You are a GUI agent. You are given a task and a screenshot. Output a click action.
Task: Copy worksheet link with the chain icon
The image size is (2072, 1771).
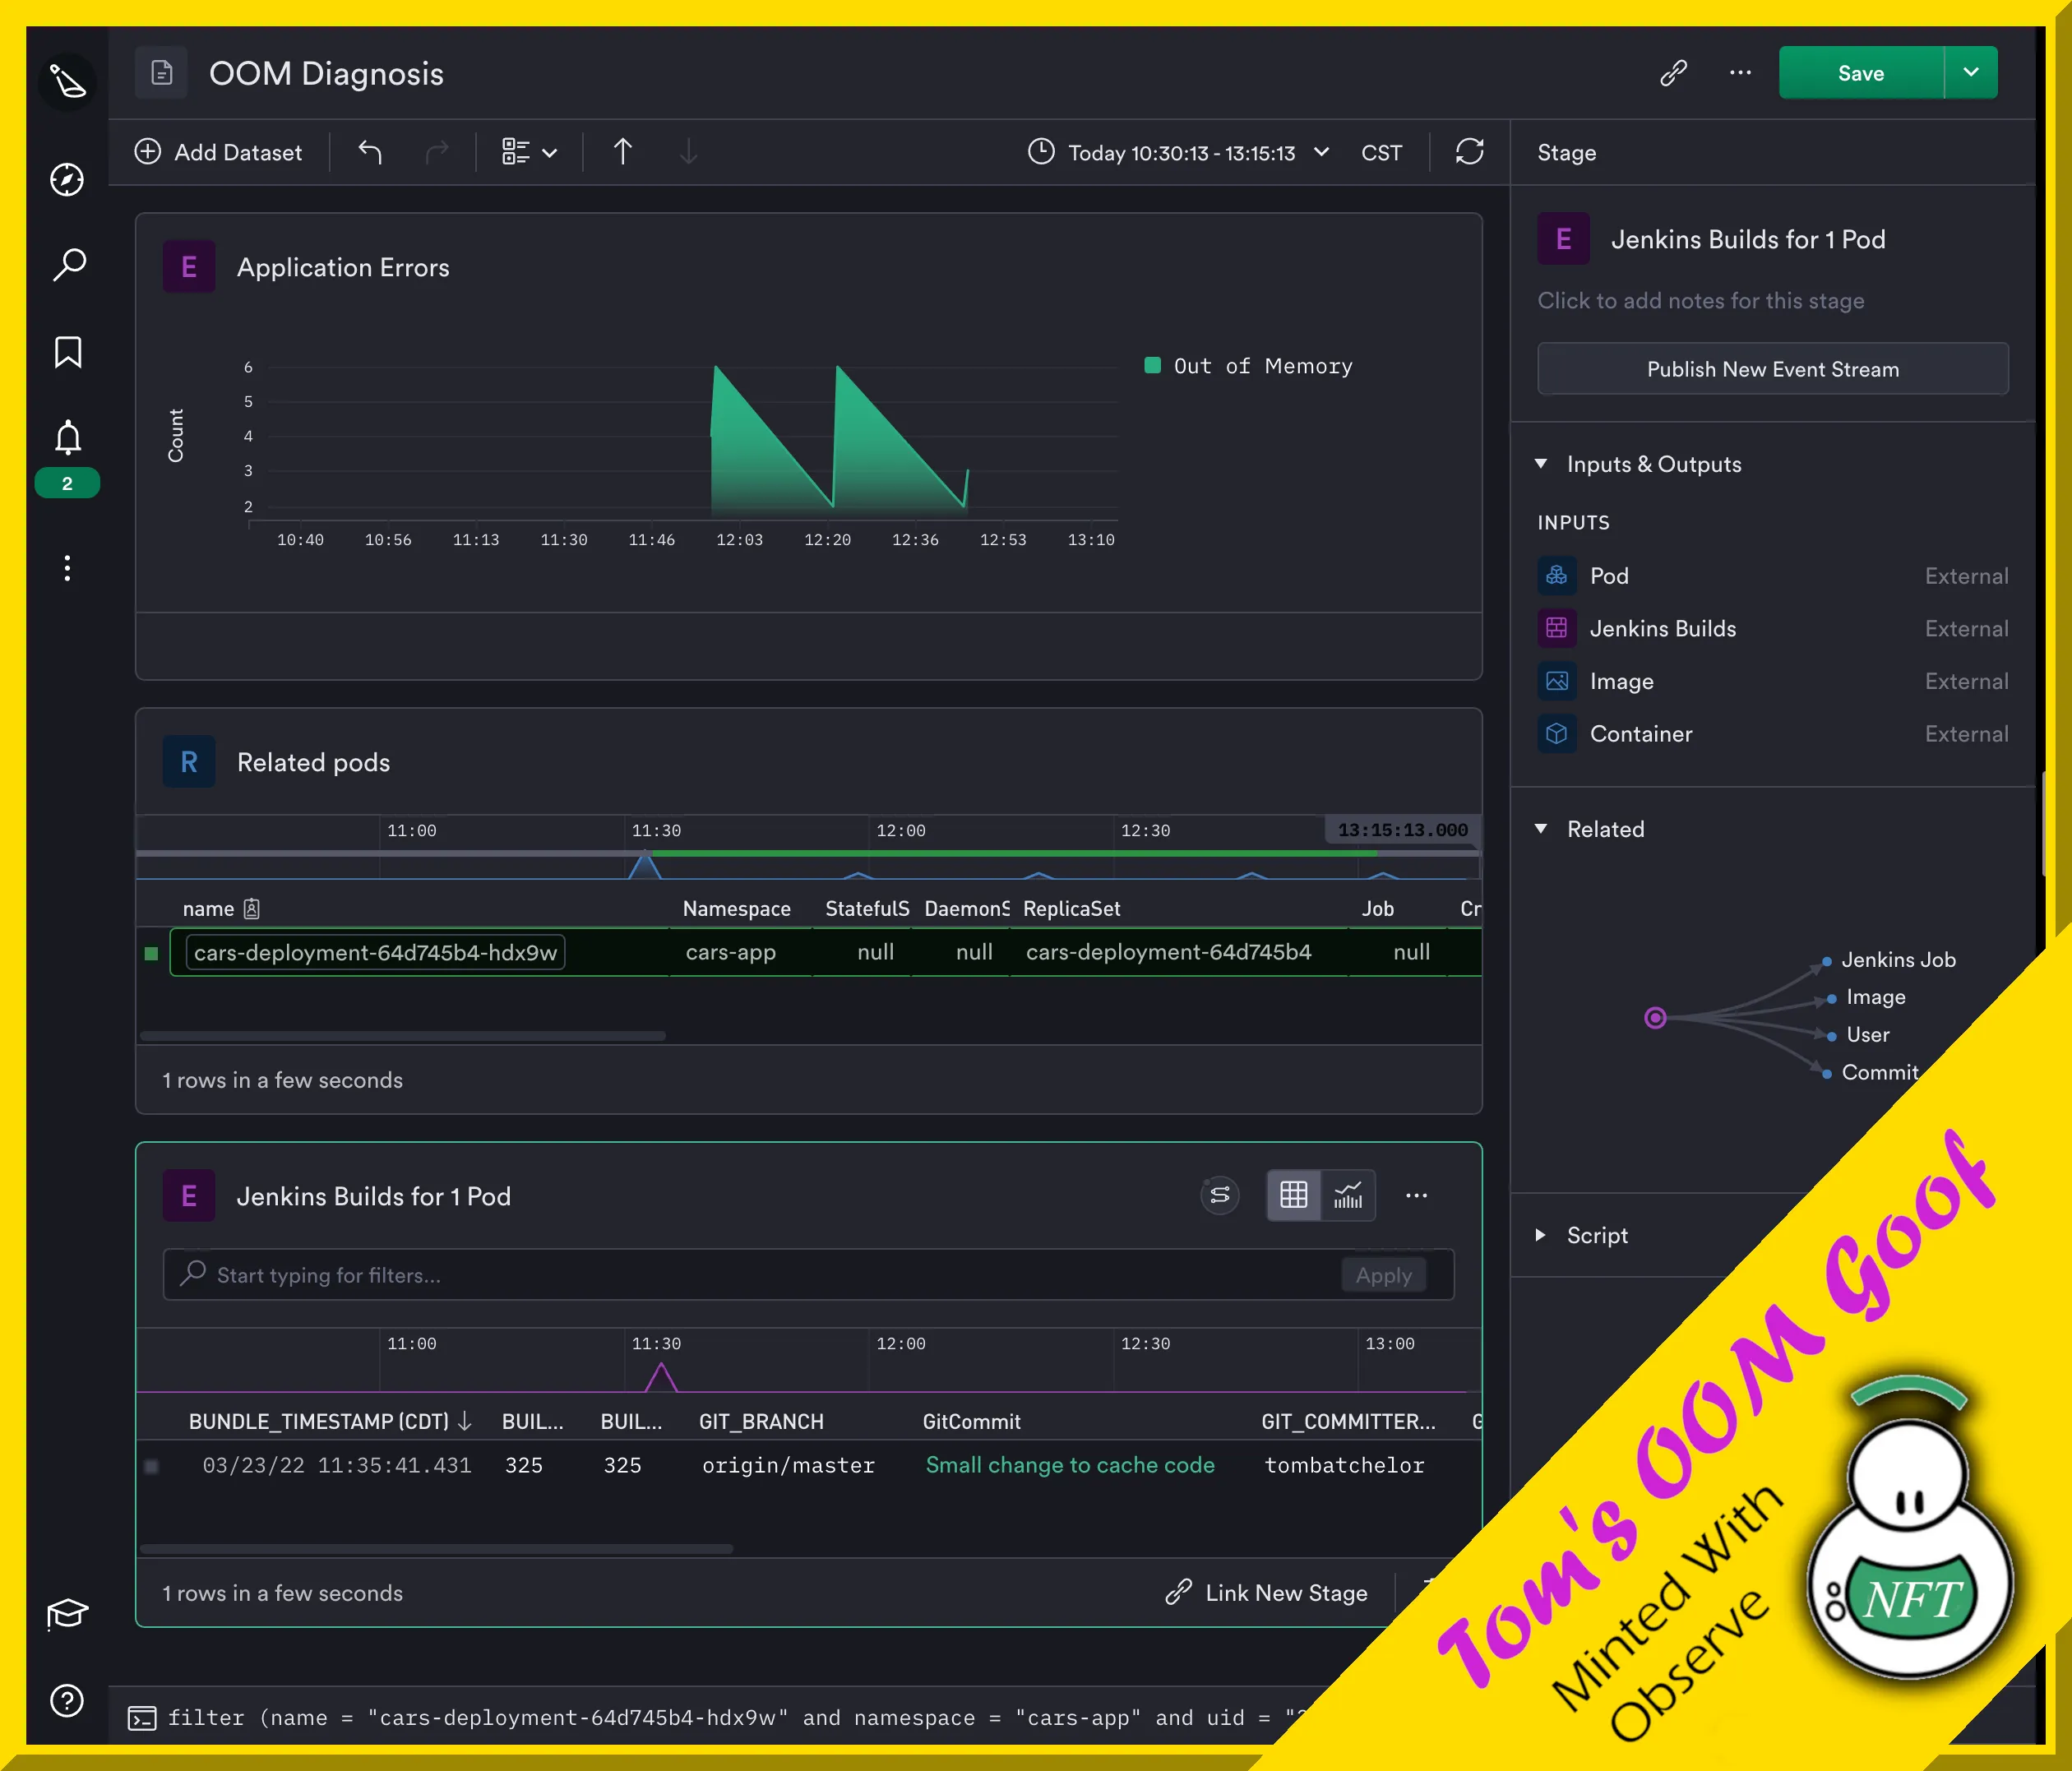click(x=1673, y=73)
